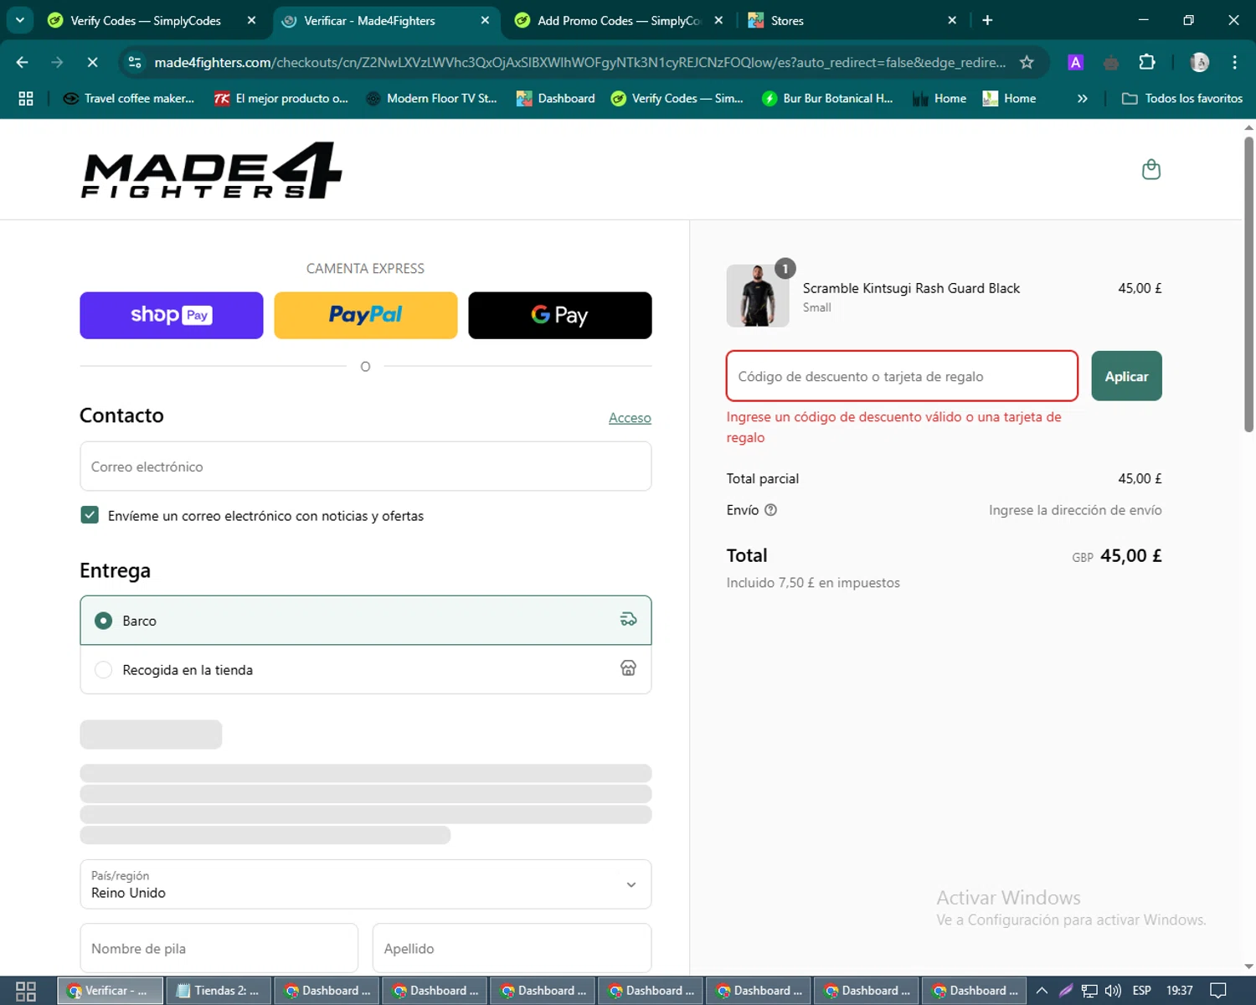This screenshot has height=1005, width=1256.
Task: Show more bookmarks with the chevron
Action: click(x=1082, y=99)
